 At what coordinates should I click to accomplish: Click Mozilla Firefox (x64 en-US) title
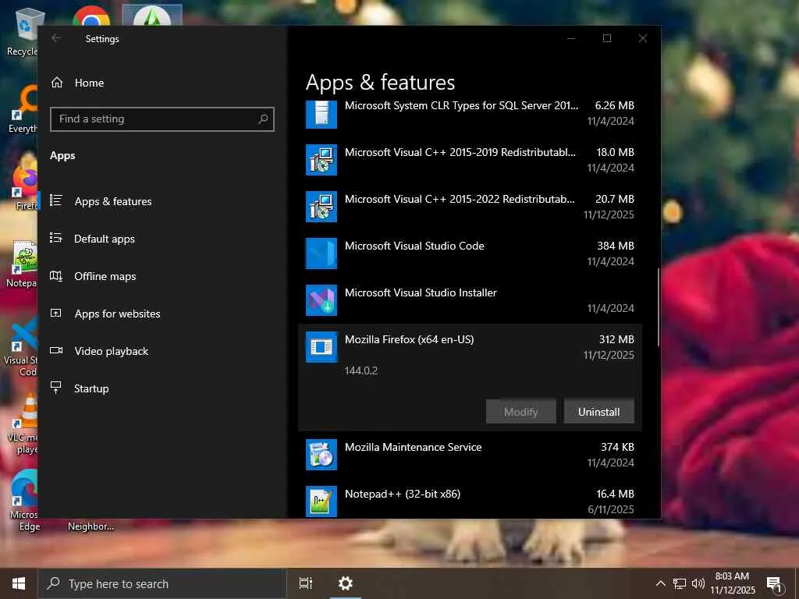(x=409, y=339)
